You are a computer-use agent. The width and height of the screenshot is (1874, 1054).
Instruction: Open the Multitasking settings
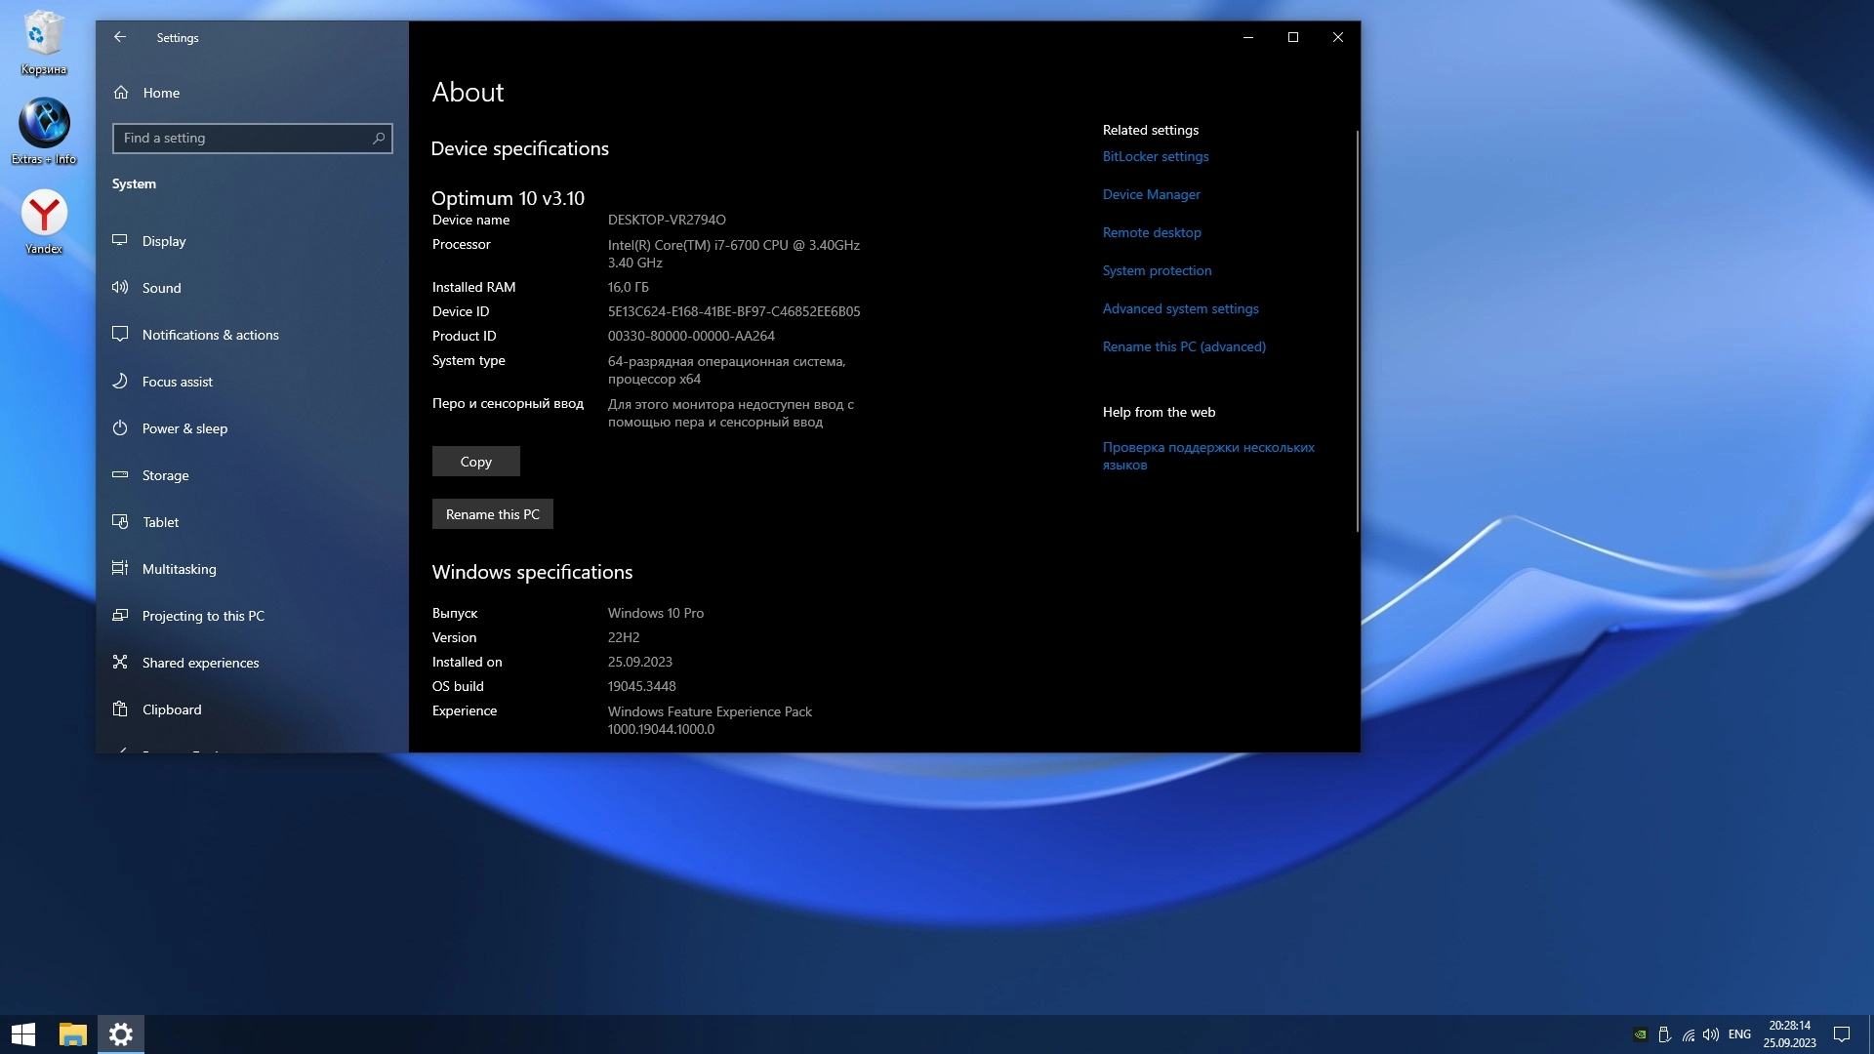pyautogui.click(x=179, y=569)
